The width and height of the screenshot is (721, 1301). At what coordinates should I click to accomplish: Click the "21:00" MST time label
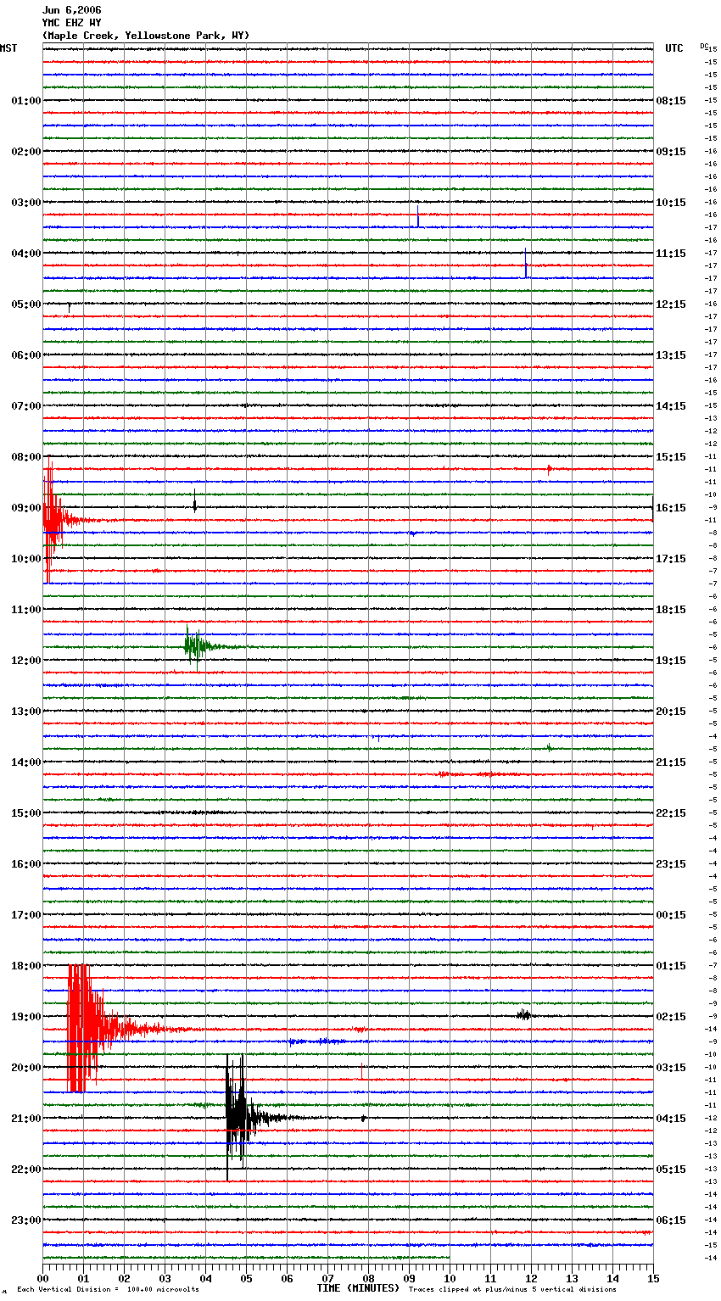26,1119
